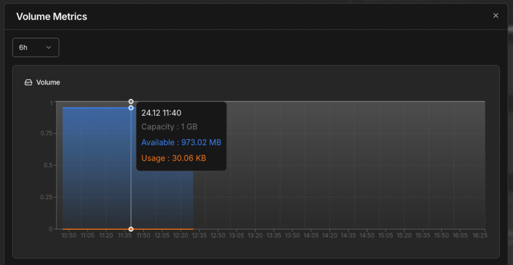Click the Volume panel header label
The width and height of the screenshot is (513, 265).
(49, 82)
